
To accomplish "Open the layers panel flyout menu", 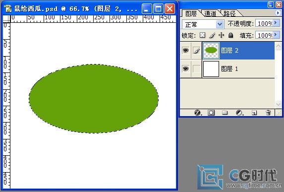I will (278, 13).
